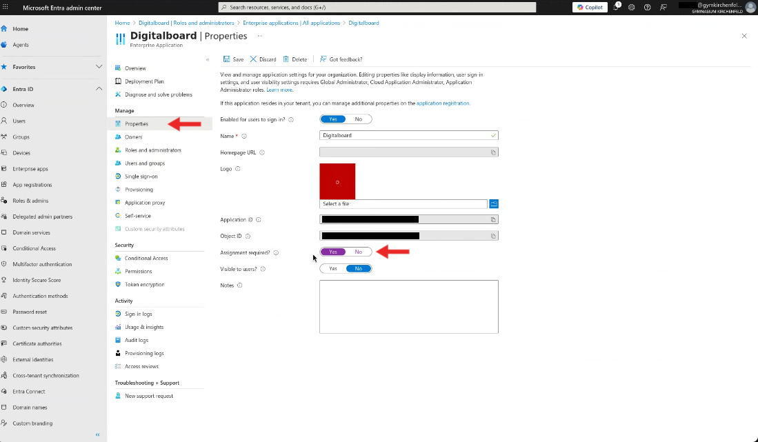Viewport: 758px width, 442px height.
Task: Open the ellipsis menu next to Properties title
Action: (260, 34)
